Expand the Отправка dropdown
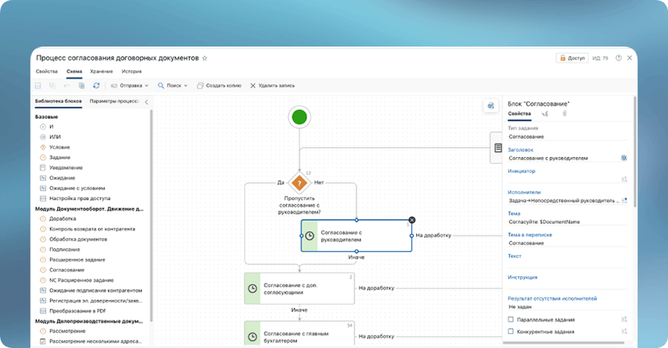Image resolution: width=668 pixels, height=348 pixels. (129, 85)
